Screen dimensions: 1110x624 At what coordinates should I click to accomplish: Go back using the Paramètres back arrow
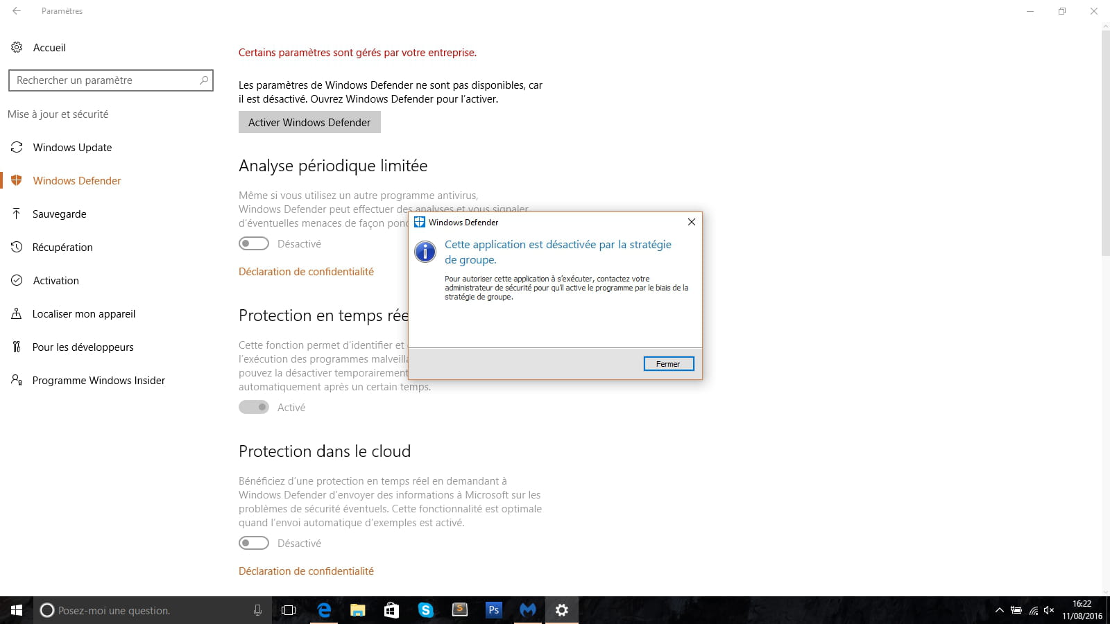pos(17,11)
